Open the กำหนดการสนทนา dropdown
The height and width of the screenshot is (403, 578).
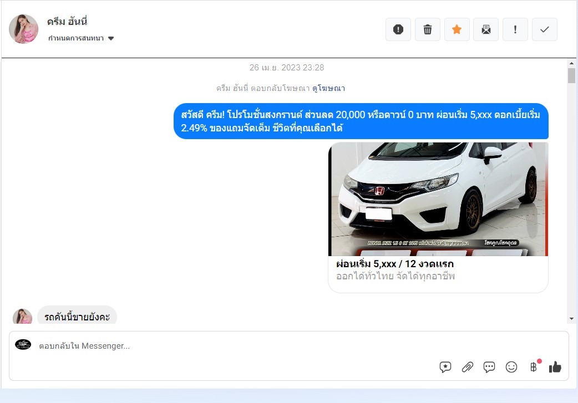pos(81,38)
